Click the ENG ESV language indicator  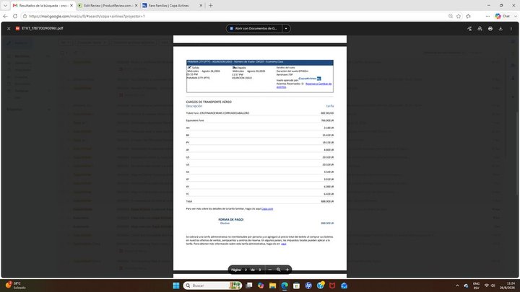pyautogui.click(x=476, y=286)
